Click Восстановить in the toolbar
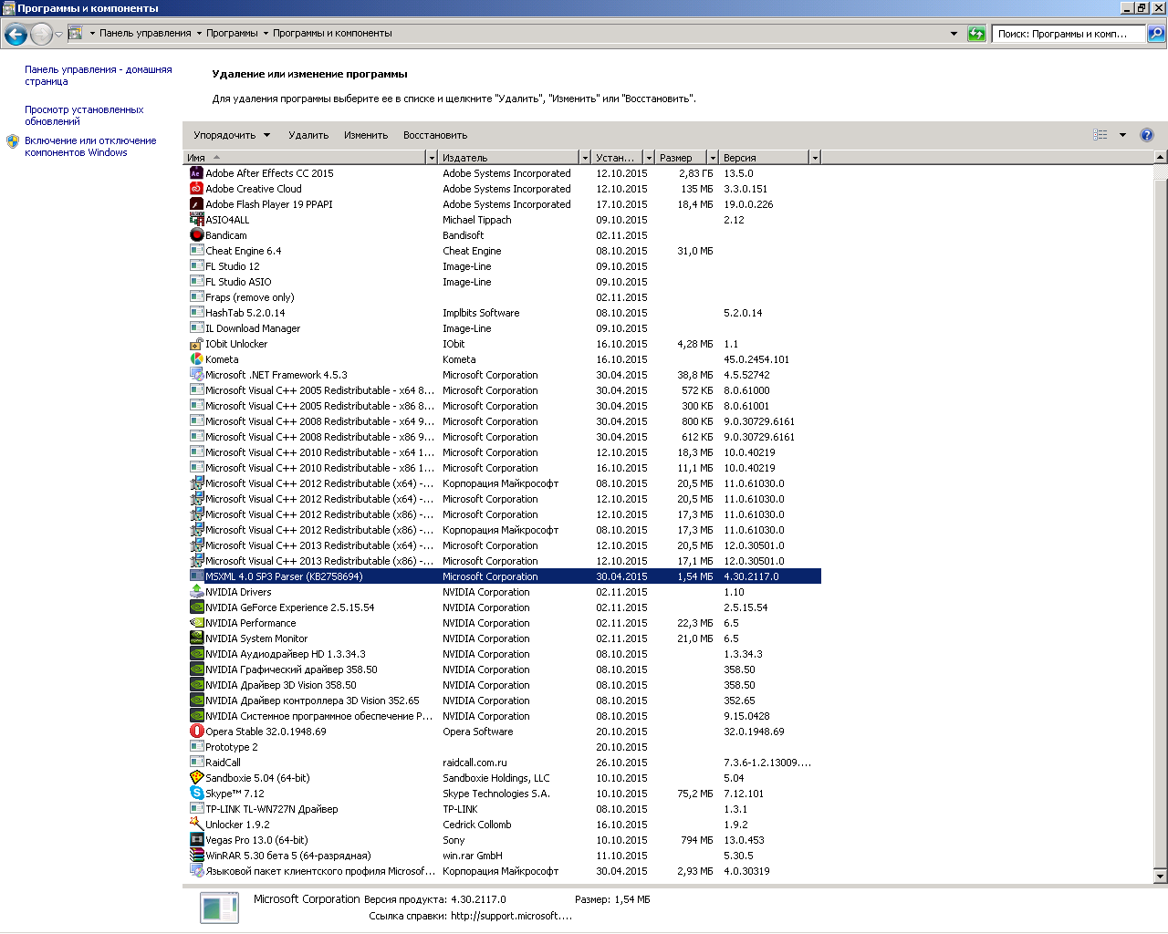This screenshot has width=1168, height=934. point(435,135)
